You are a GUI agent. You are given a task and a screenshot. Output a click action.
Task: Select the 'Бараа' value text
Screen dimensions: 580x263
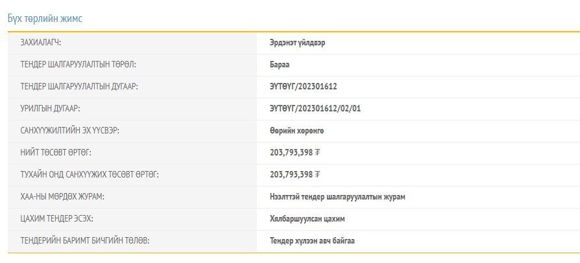(280, 65)
